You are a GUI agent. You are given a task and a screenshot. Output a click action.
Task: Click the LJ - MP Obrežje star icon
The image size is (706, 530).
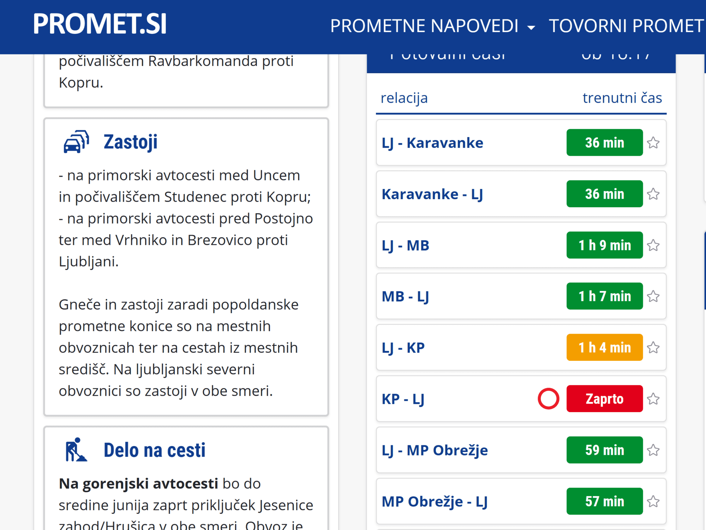(653, 450)
